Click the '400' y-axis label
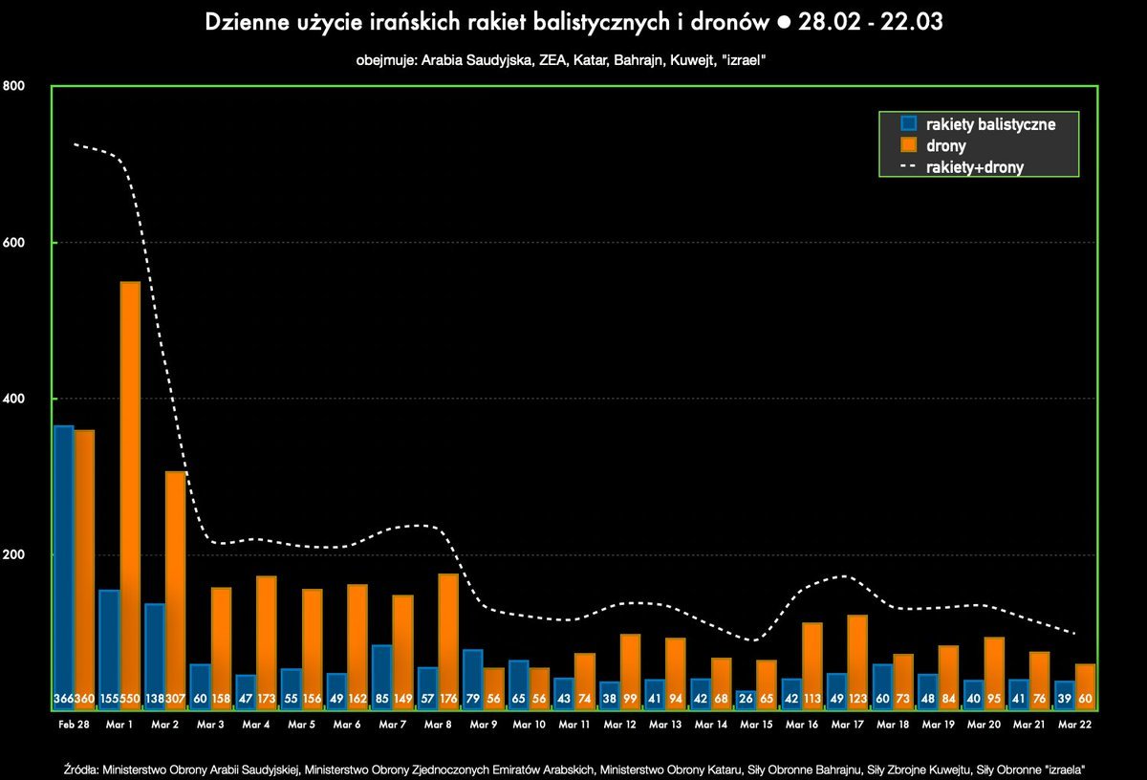 [14, 398]
